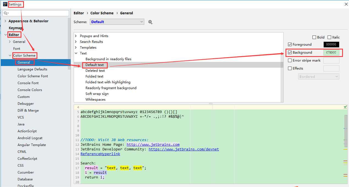Expand Templates group
Screen dimensions: 349x187
coord(76,48)
